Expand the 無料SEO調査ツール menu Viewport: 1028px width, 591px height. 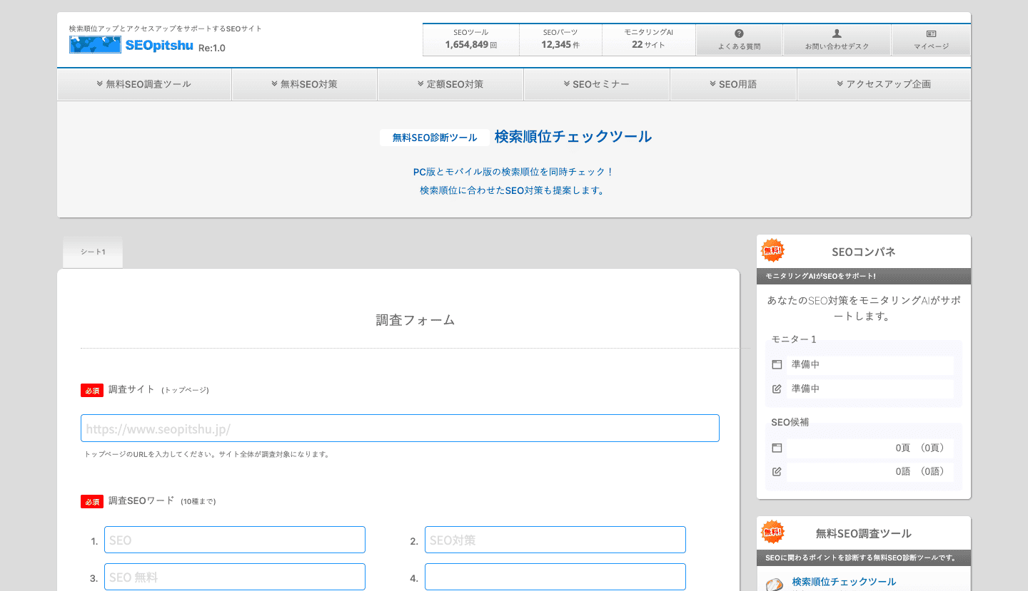(x=144, y=84)
